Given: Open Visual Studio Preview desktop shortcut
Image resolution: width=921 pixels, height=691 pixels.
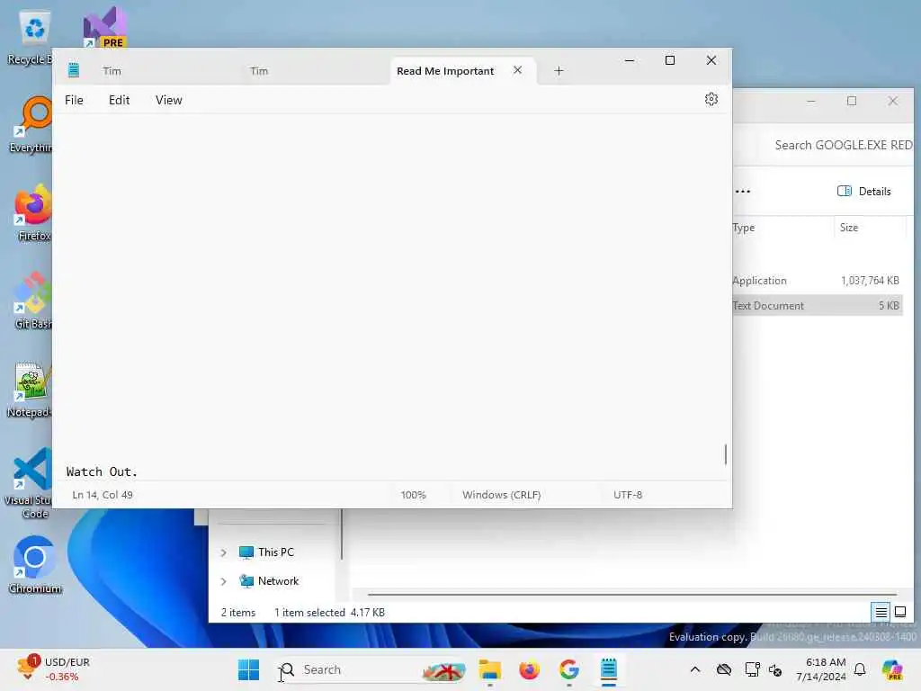Looking at the screenshot, I should tap(104, 27).
